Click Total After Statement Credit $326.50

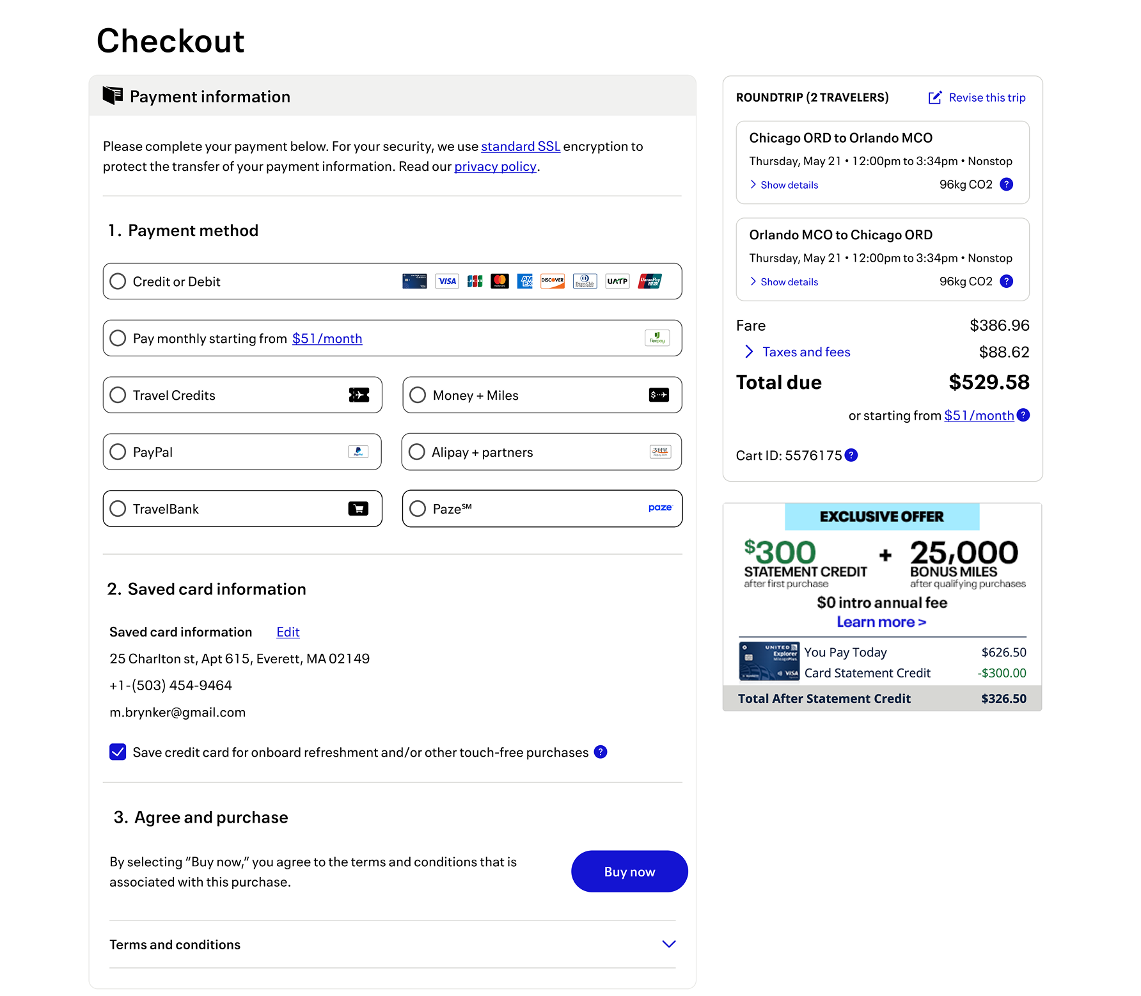882,699
